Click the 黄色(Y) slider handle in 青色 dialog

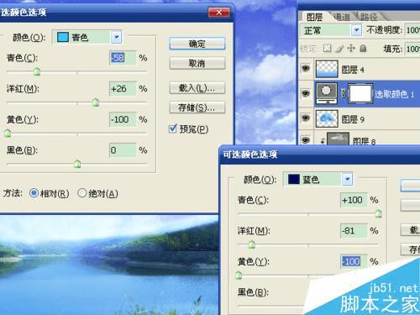pos(8,133)
